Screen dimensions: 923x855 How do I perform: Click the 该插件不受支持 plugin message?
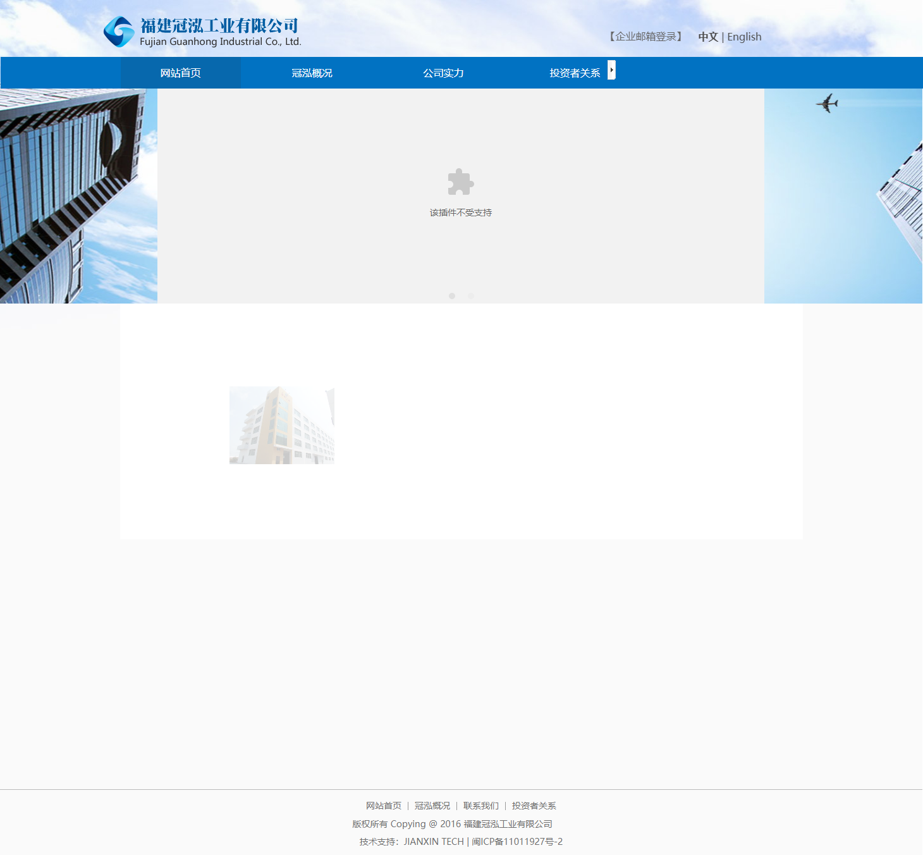461,212
